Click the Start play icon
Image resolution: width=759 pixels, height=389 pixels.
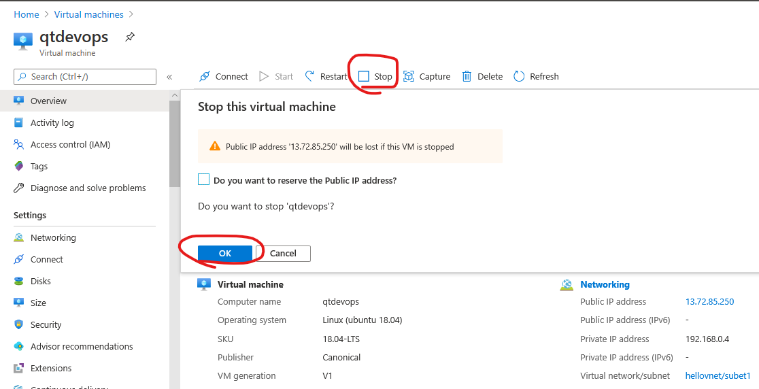[264, 76]
